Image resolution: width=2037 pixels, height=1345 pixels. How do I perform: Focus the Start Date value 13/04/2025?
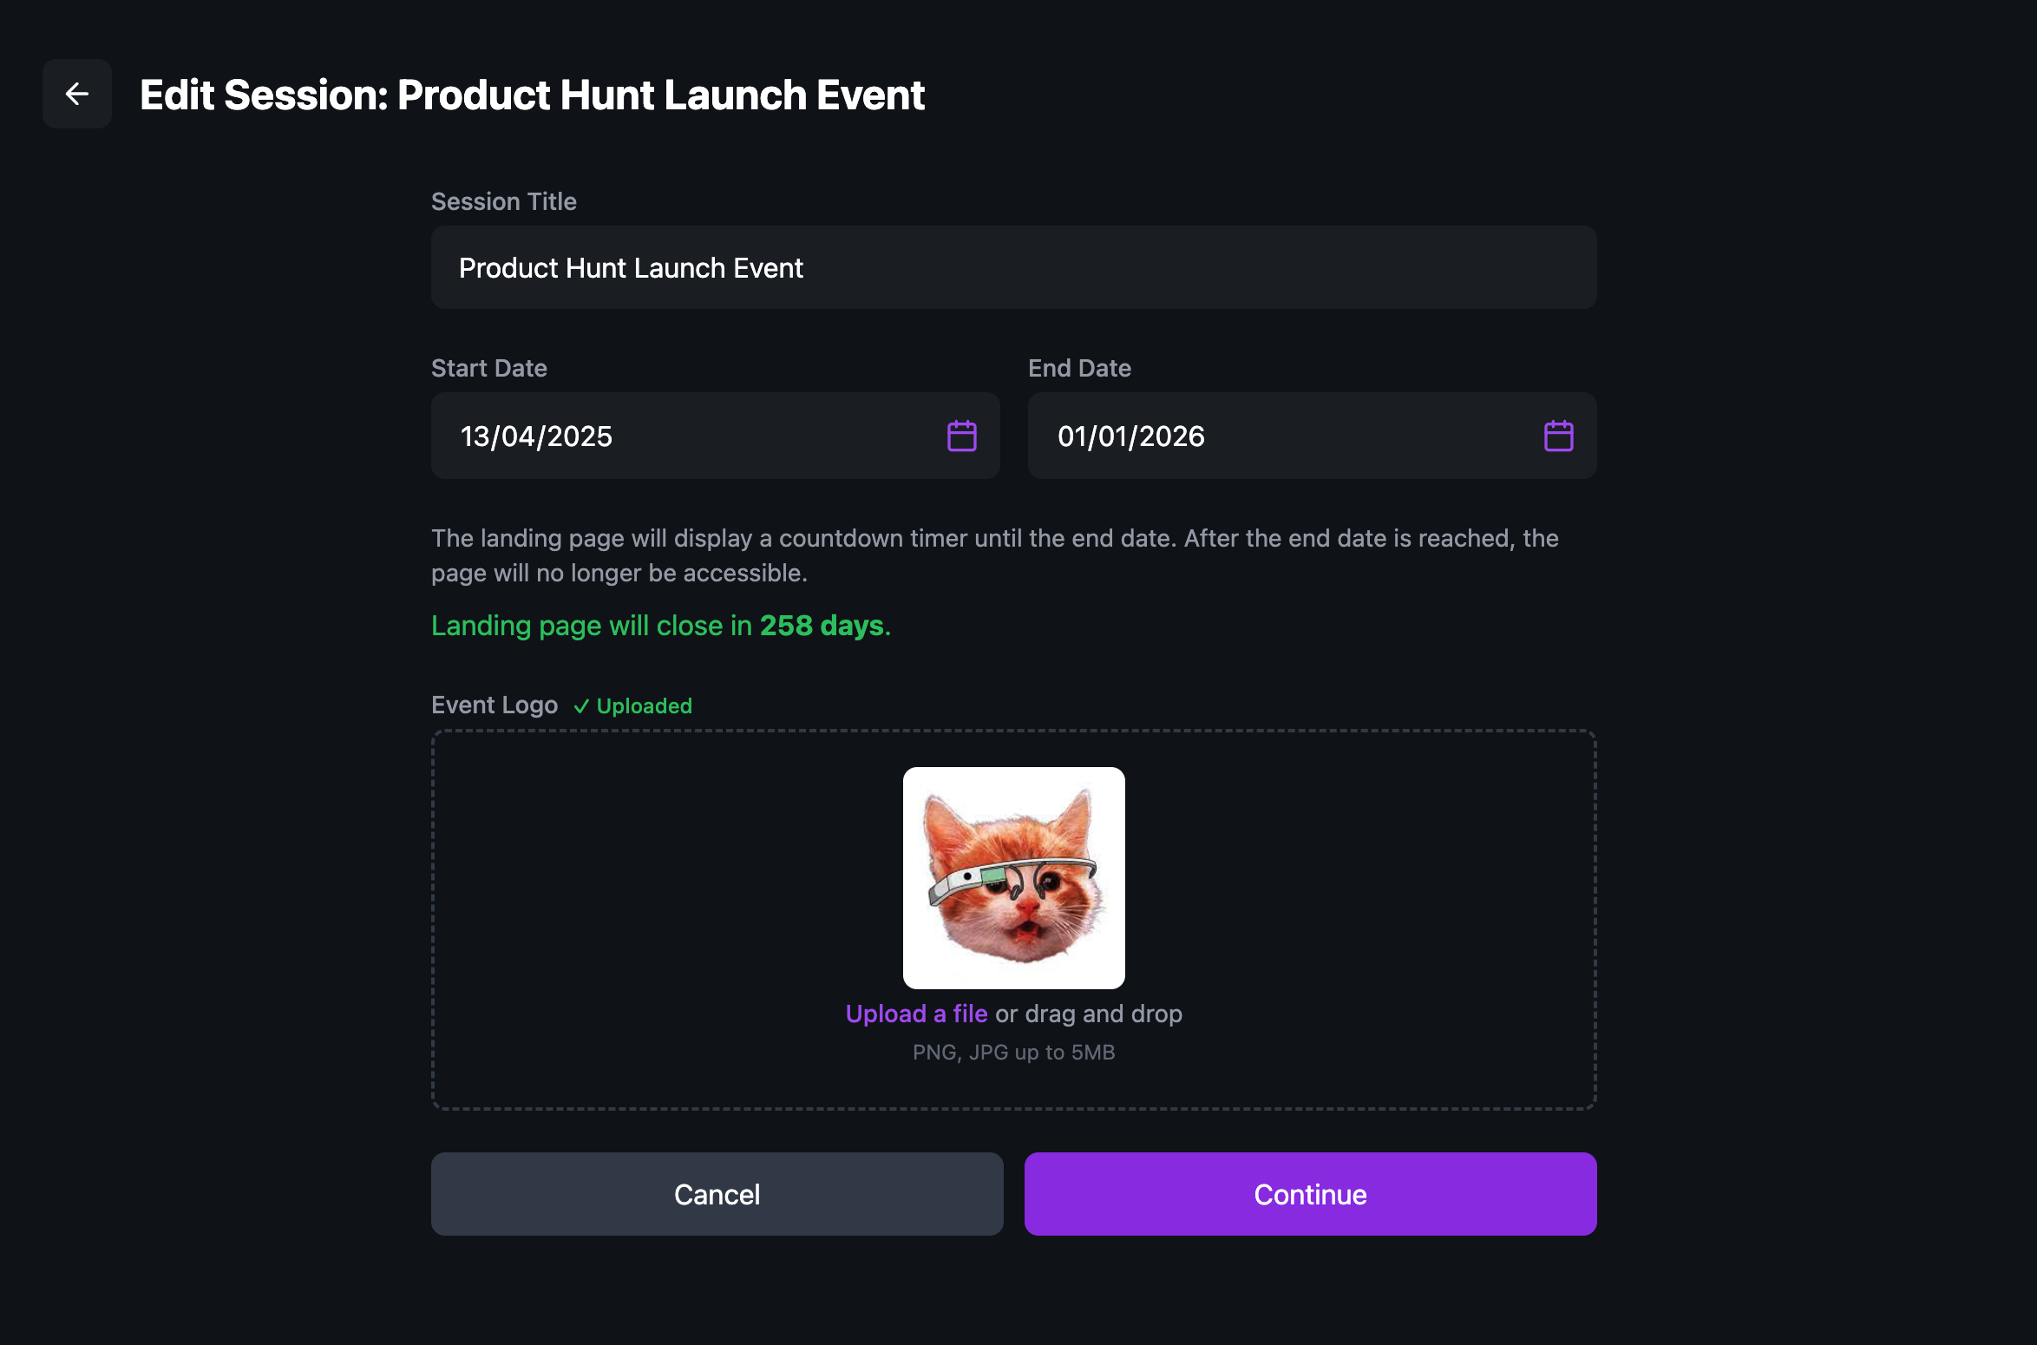click(x=536, y=436)
